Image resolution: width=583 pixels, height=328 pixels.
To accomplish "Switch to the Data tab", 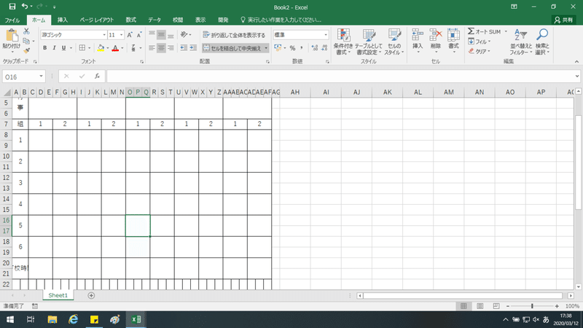I will tap(154, 20).
